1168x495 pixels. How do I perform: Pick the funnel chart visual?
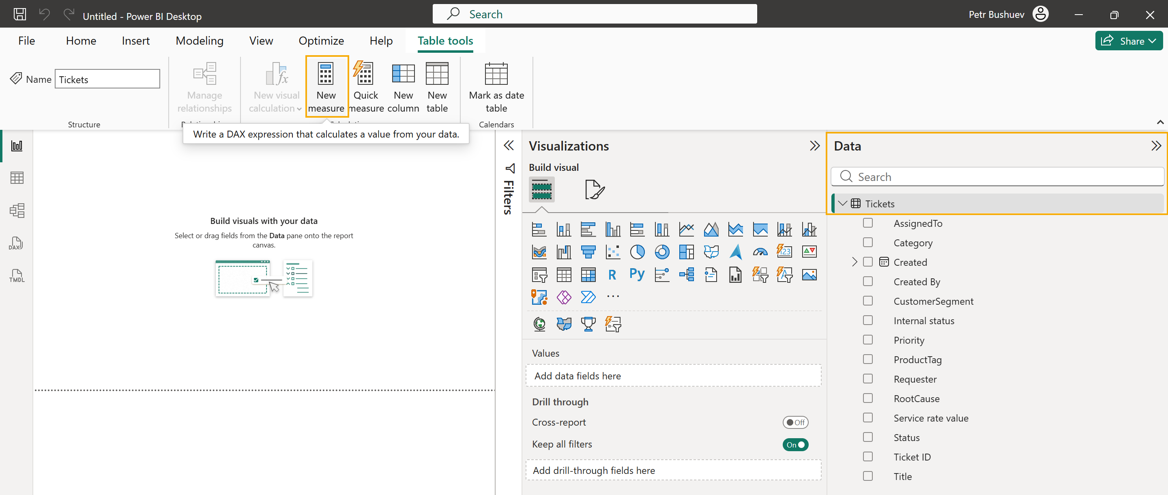coord(588,252)
